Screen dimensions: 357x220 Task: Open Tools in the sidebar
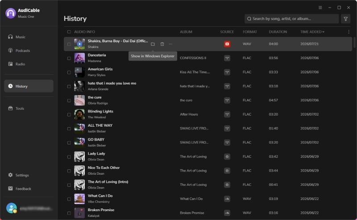(x=29, y=108)
